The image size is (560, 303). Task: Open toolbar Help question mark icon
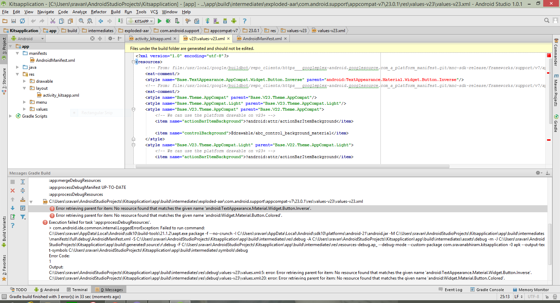(x=245, y=21)
